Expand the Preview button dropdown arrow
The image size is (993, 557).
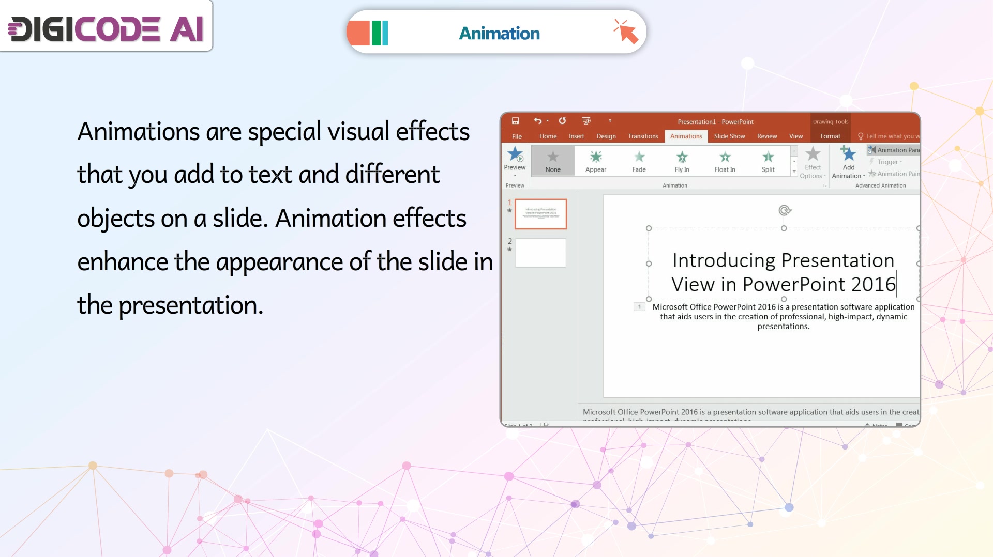[515, 176]
